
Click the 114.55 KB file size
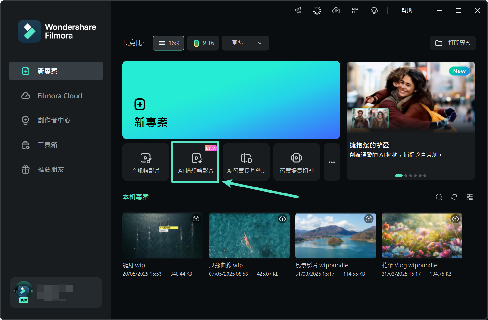click(x=354, y=274)
